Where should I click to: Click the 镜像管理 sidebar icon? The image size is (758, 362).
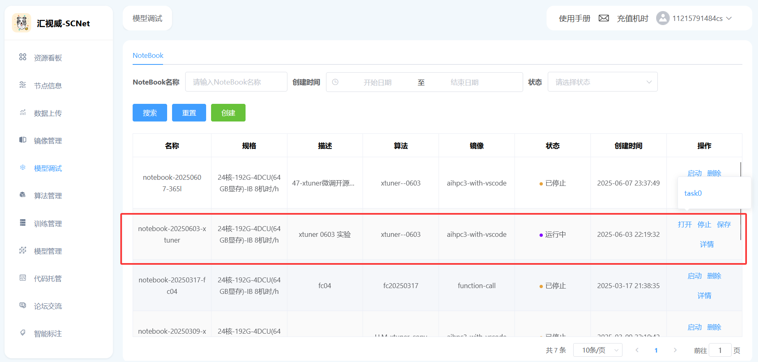23,140
